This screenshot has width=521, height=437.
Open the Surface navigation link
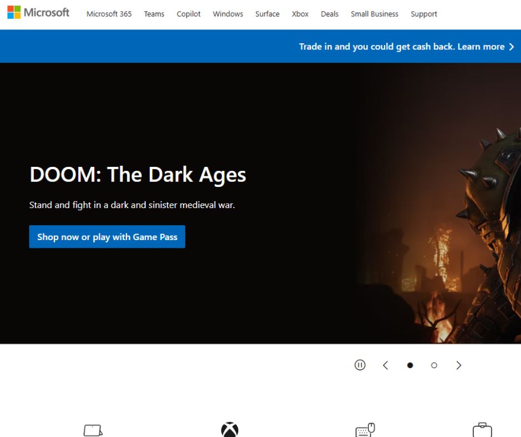tap(267, 14)
